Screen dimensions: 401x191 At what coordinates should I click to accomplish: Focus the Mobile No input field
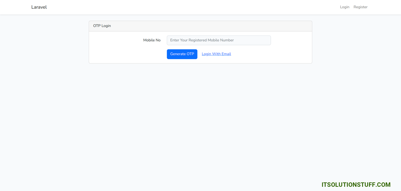219,40
